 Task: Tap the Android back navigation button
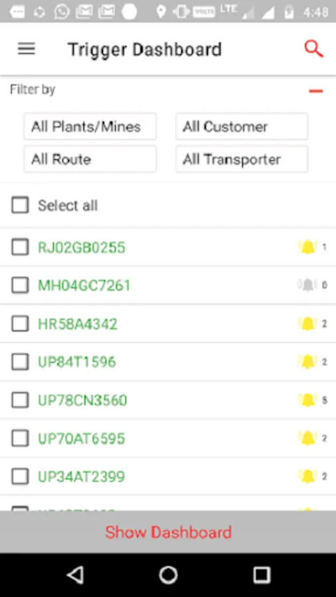pos(75,575)
